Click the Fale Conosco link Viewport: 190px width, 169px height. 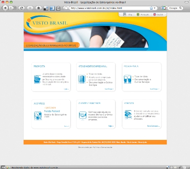153,126
